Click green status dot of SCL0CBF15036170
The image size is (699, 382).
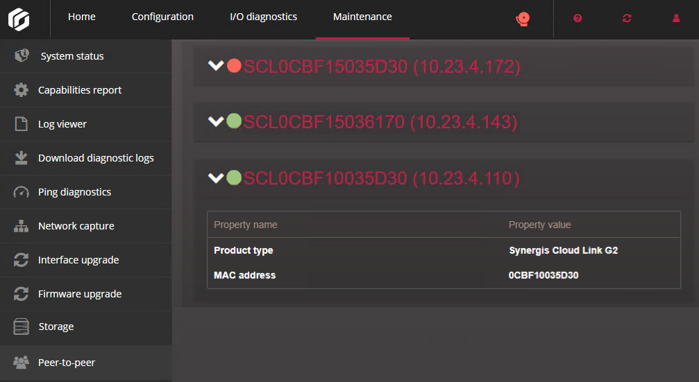(234, 121)
